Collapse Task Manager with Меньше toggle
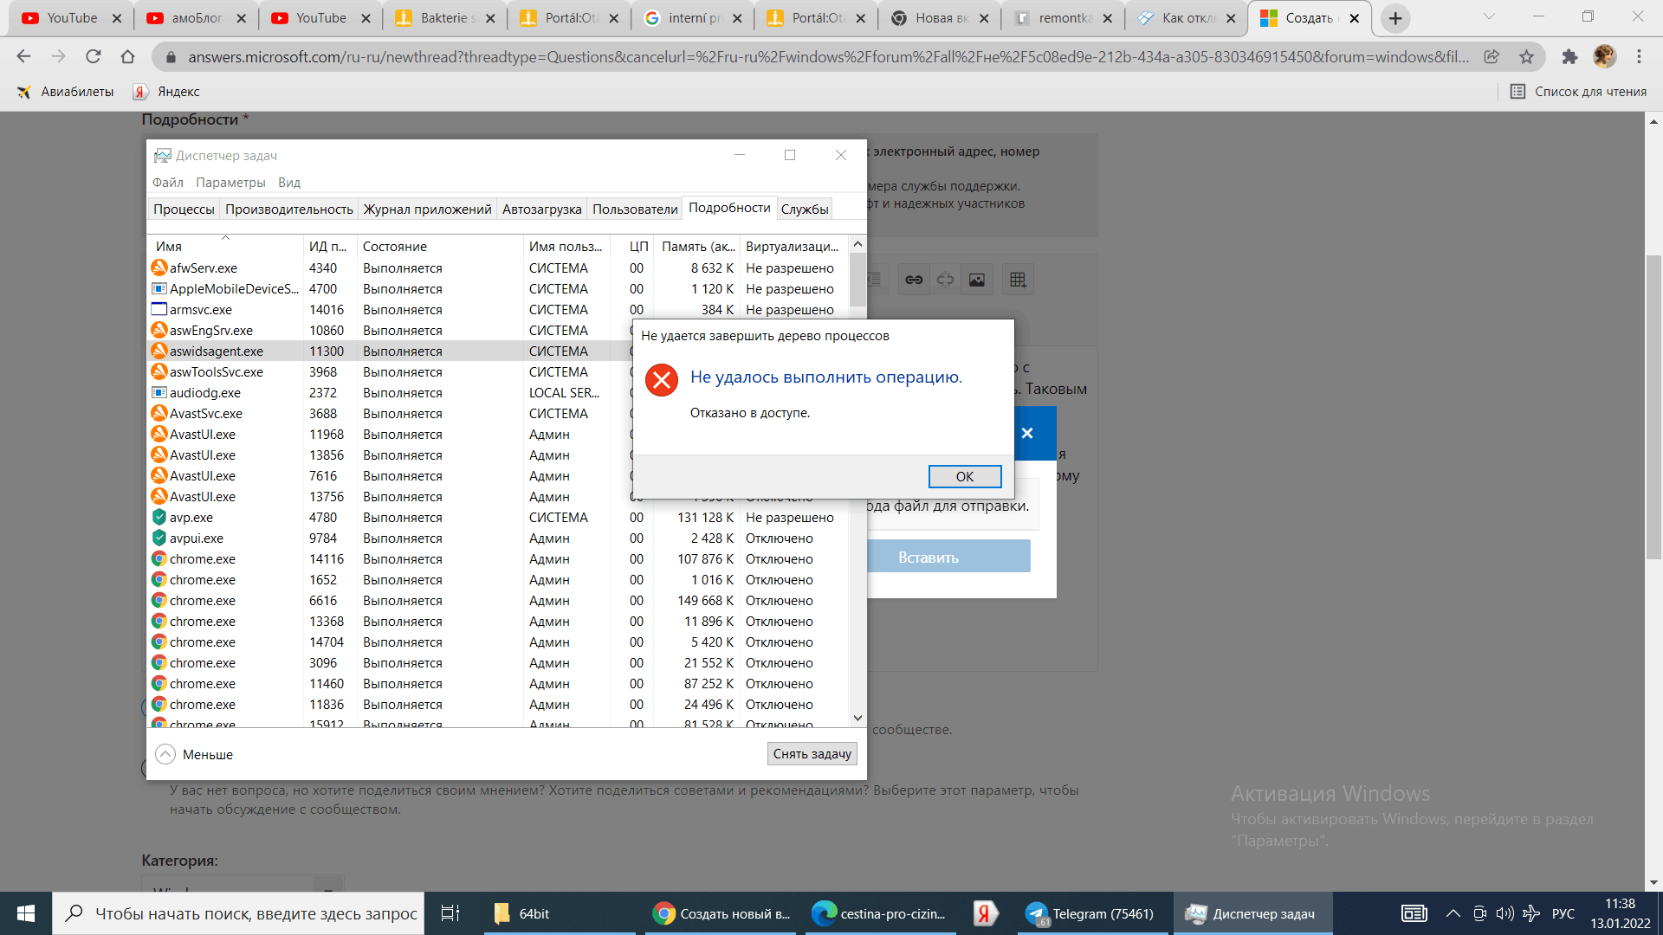The image size is (1663, 935). (x=195, y=754)
